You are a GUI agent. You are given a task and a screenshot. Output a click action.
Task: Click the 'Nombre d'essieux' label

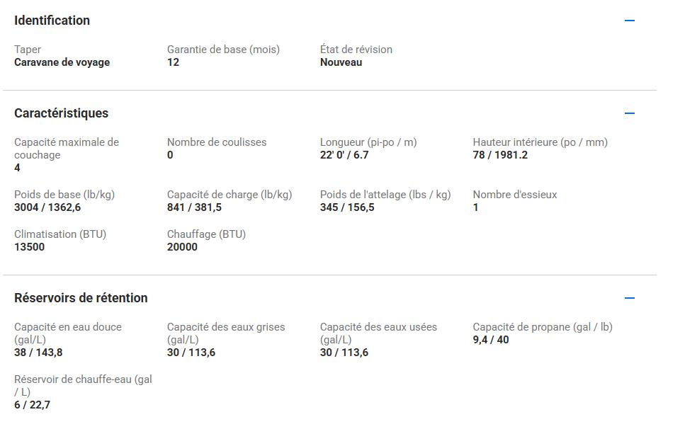[x=515, y=195]
